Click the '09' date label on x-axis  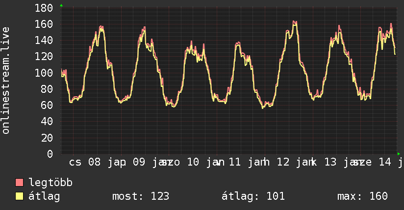[x=139, y=162]
